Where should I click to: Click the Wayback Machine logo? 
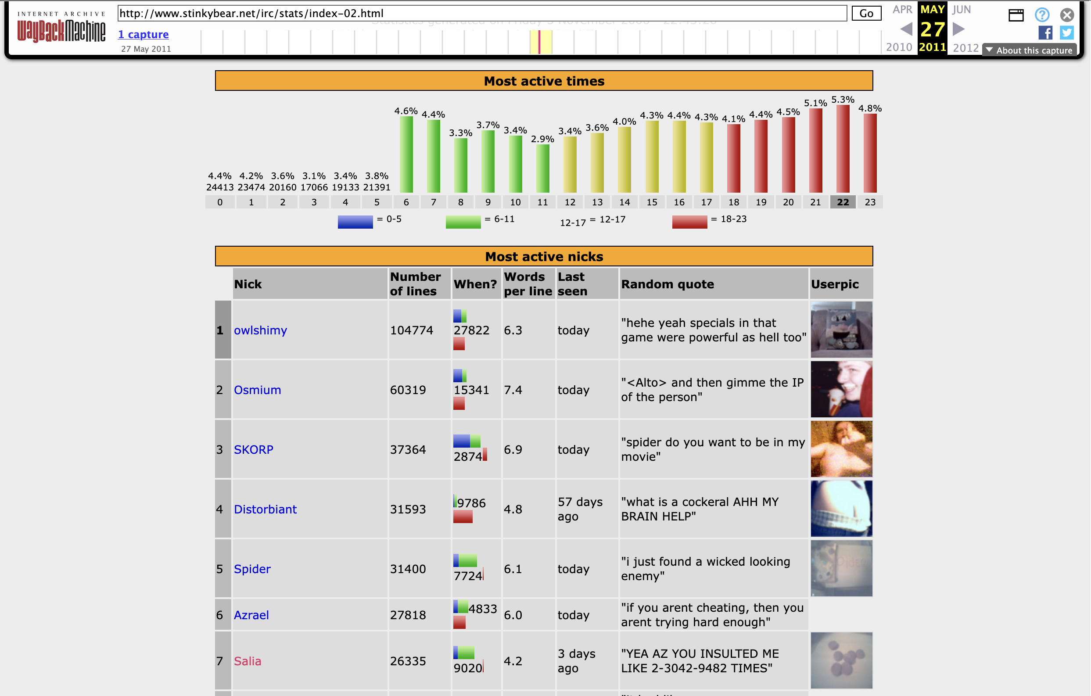point(61,27)
